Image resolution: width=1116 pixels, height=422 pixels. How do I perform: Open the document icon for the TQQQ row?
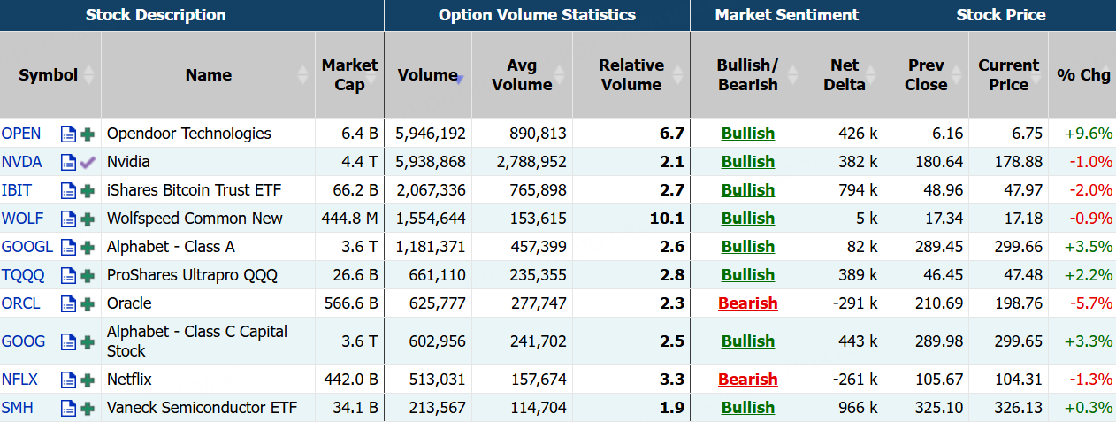(x=68, y=276)
